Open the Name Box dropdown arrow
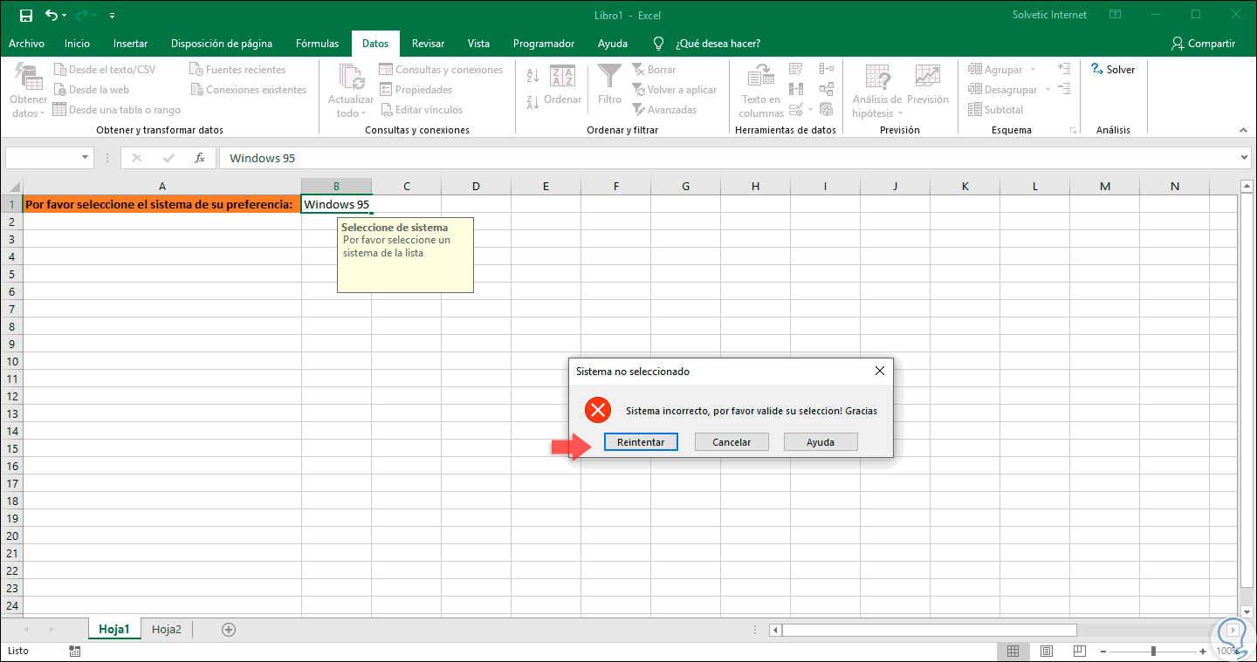 click(85, 158)
